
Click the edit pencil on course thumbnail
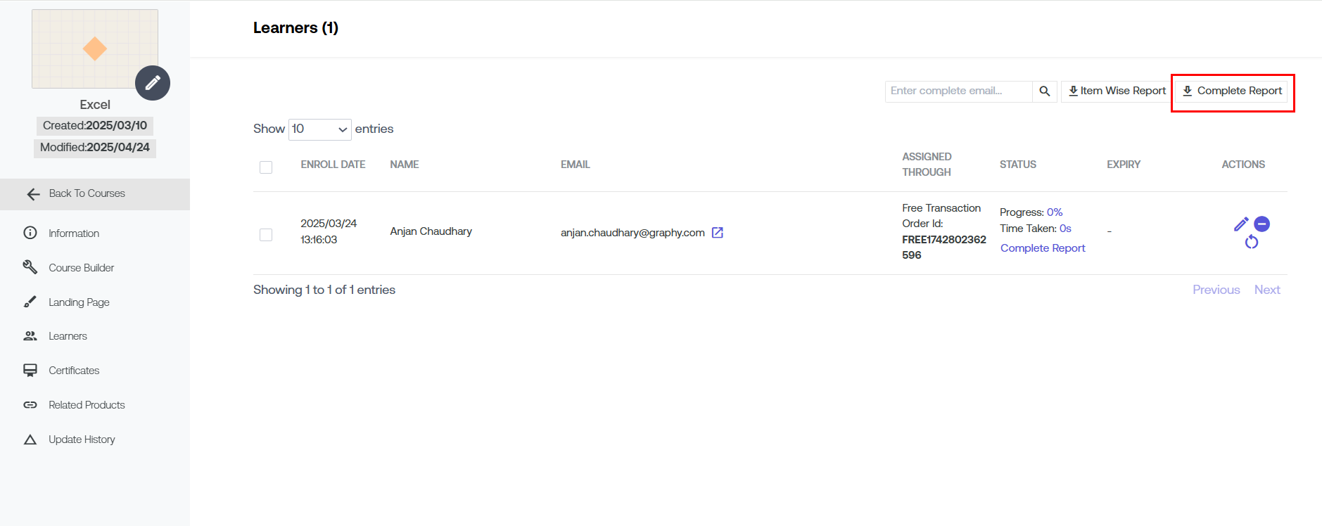tap(153, 83)
